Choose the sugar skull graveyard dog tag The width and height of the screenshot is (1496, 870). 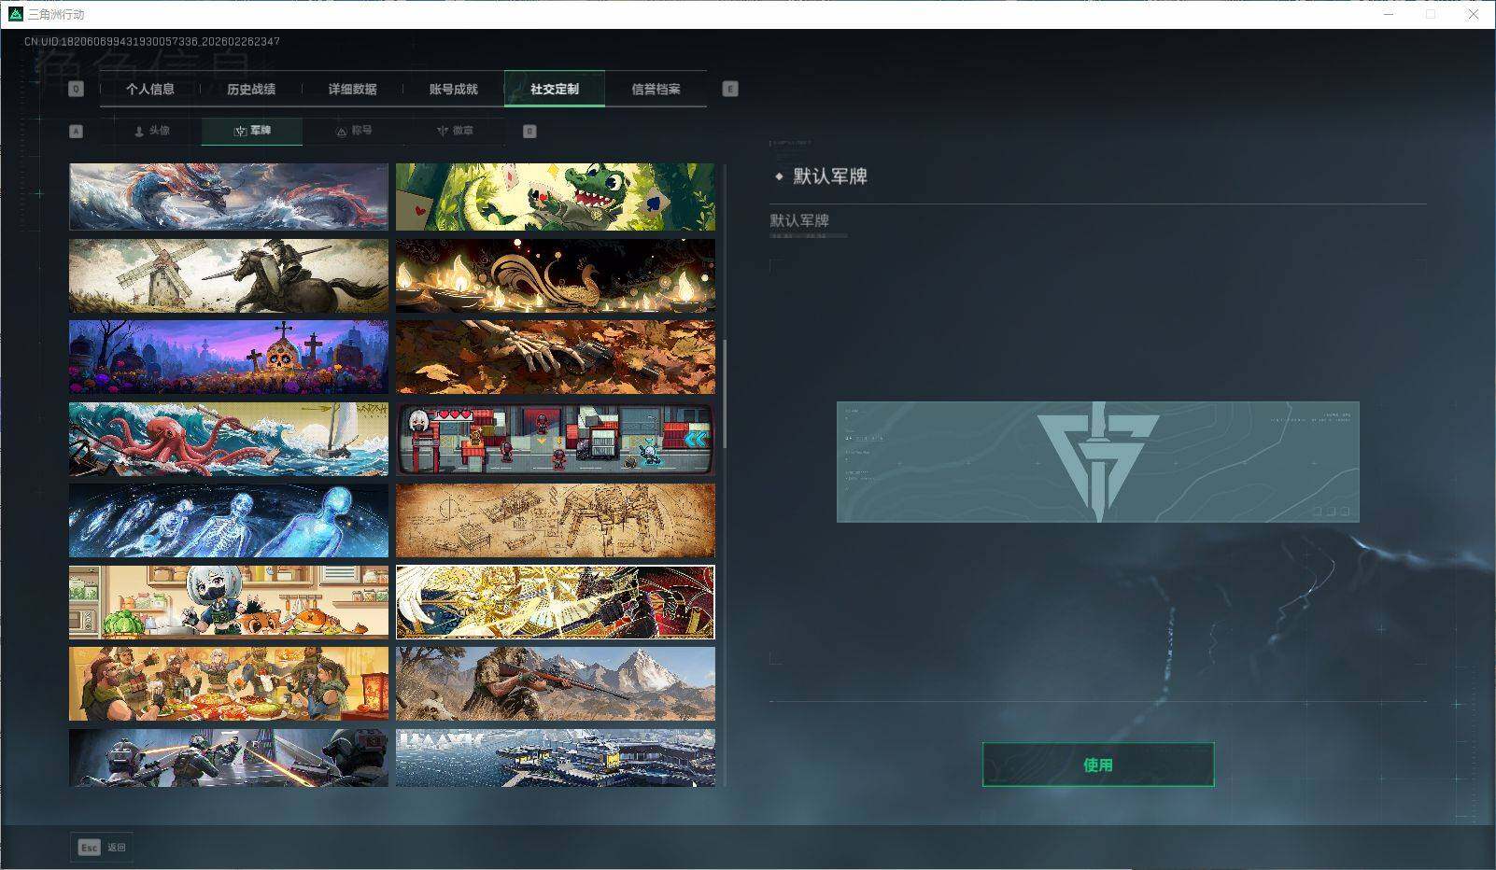[x=229, y=358]
